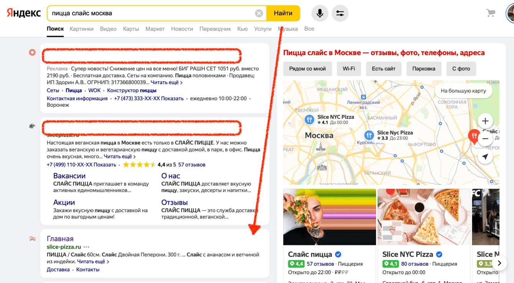Expand Читать ещё under slice-pizza.ru result
514x283 pixels.
pos(93,262)
